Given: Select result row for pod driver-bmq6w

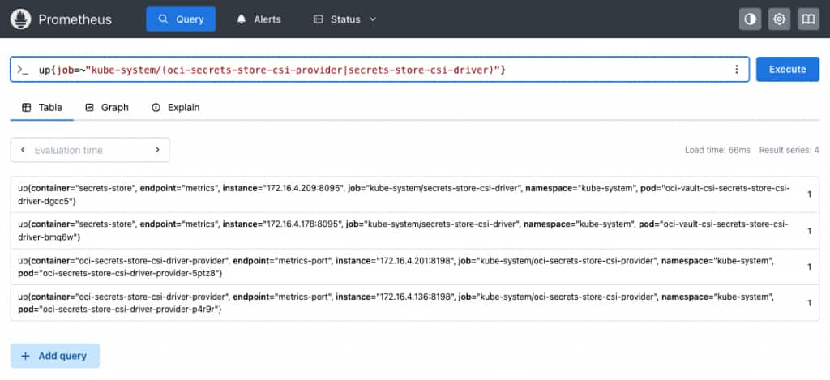Looking at the screenshot, I should [415, 231].
